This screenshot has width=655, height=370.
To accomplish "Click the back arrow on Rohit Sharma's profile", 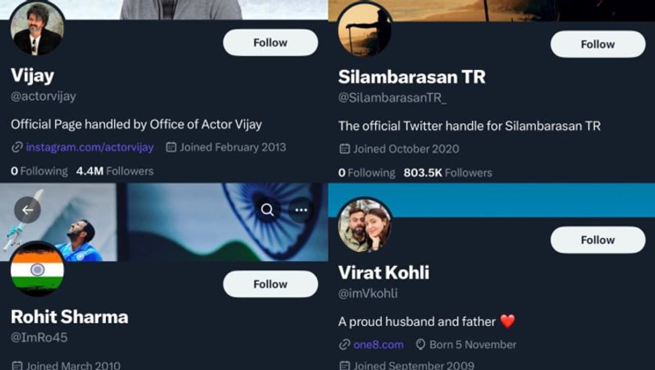I will 27,210.
